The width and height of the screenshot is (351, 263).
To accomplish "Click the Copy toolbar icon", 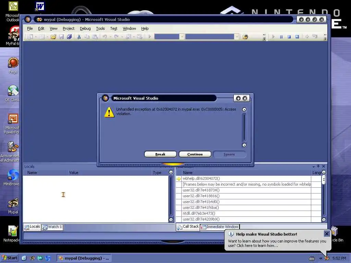I will (x=87, y=37).
